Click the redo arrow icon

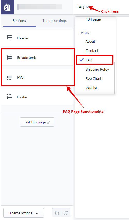click(66, 213)
